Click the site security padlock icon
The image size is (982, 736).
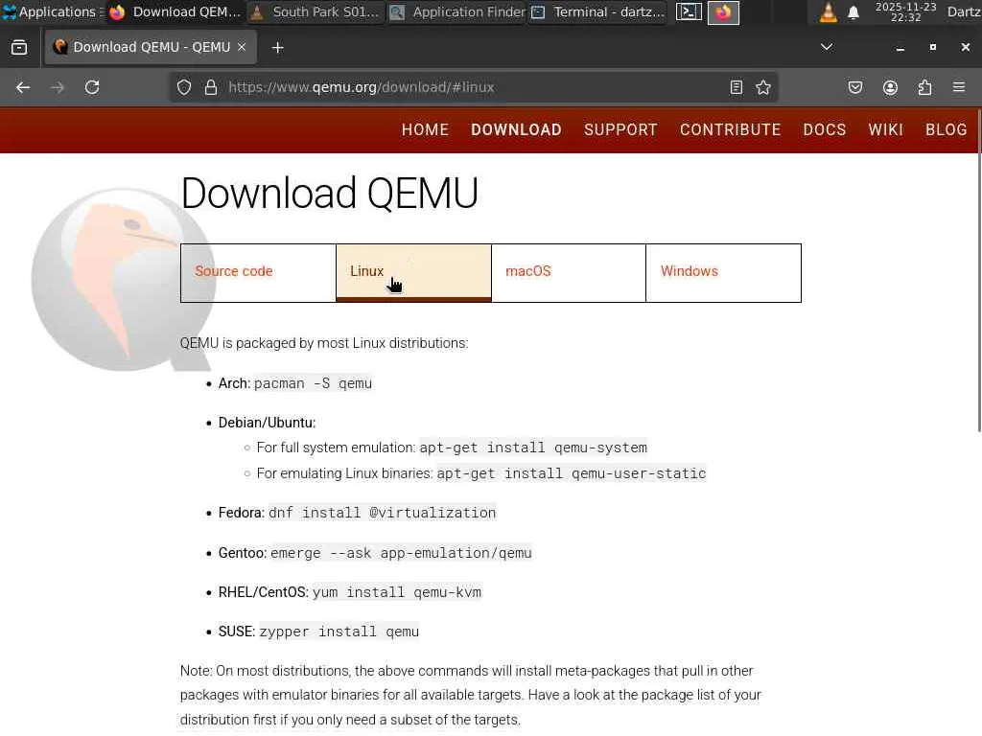click(211, 87)
